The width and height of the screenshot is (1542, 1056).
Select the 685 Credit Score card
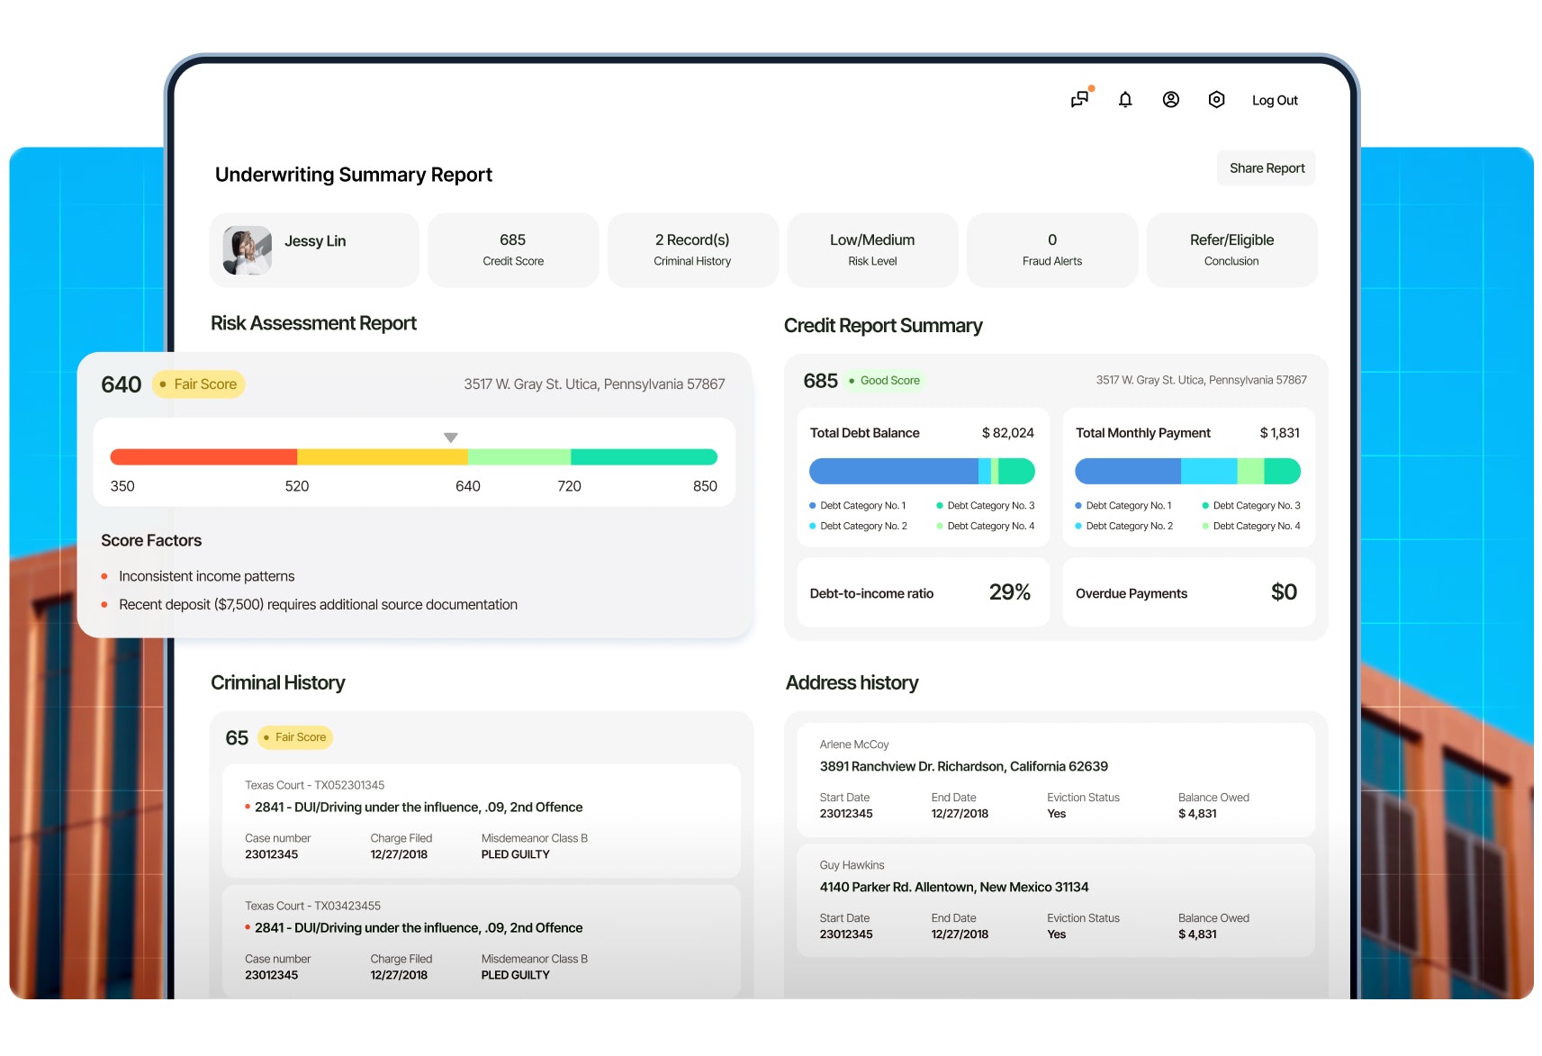pyautogui.click(x=513, y=250)
